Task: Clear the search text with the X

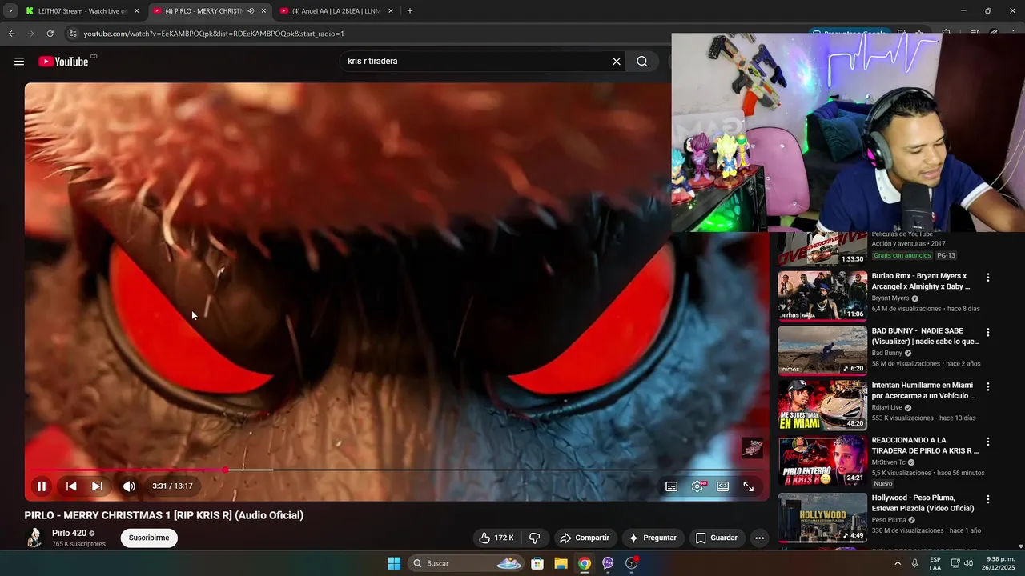Action: [617, 62]
